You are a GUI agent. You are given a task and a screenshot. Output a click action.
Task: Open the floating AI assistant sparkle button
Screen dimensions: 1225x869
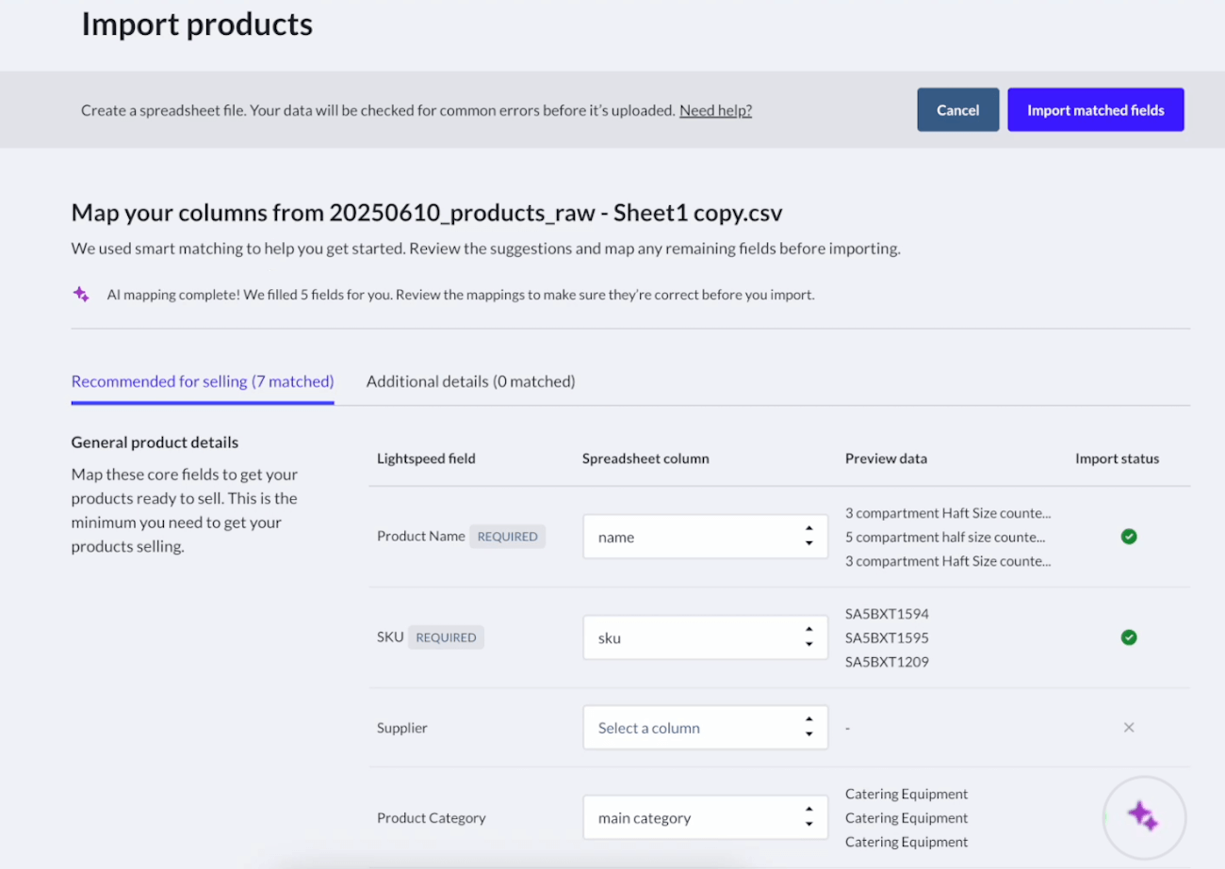[x=1144, y=815]
